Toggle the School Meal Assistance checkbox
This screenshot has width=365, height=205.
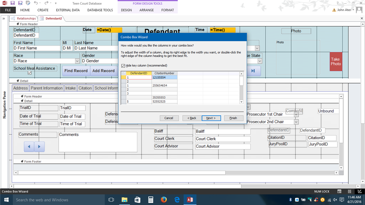tap(30, 73)
